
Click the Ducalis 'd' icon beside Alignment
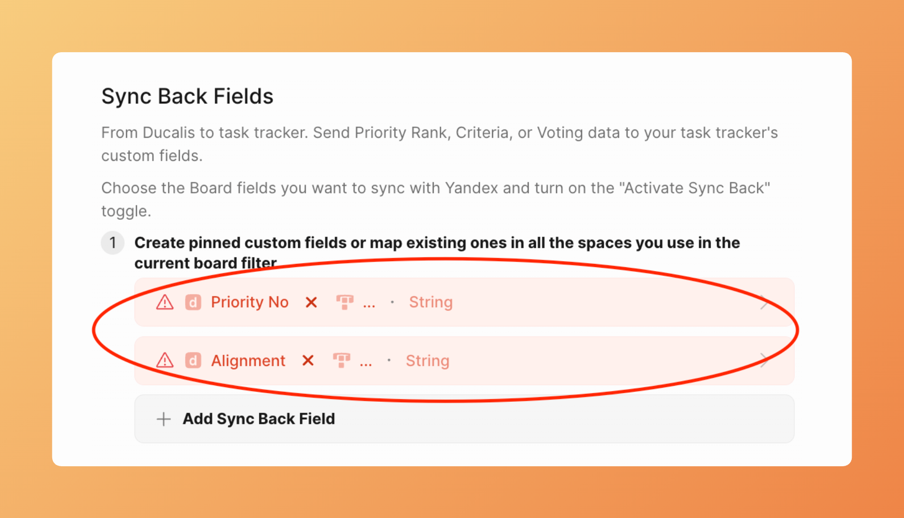click(193, 360)
